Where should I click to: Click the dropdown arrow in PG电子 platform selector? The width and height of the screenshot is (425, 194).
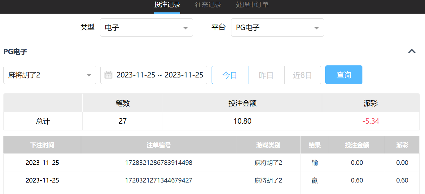[x=317, y=28]
